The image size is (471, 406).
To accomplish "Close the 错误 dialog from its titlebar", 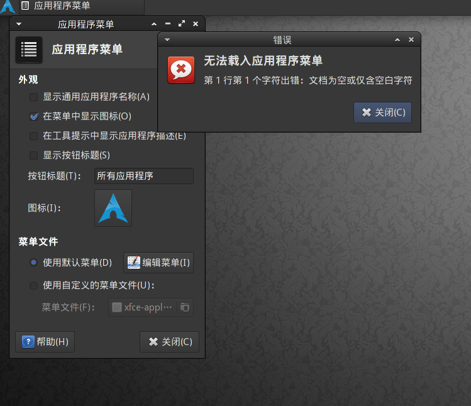I will (x=411, y=40).
